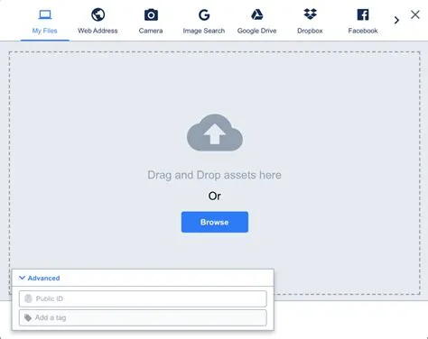Choose the Facebook source icon
This screenshot has height=339, width=428.
pyautogui.click(x=363, y=14)
